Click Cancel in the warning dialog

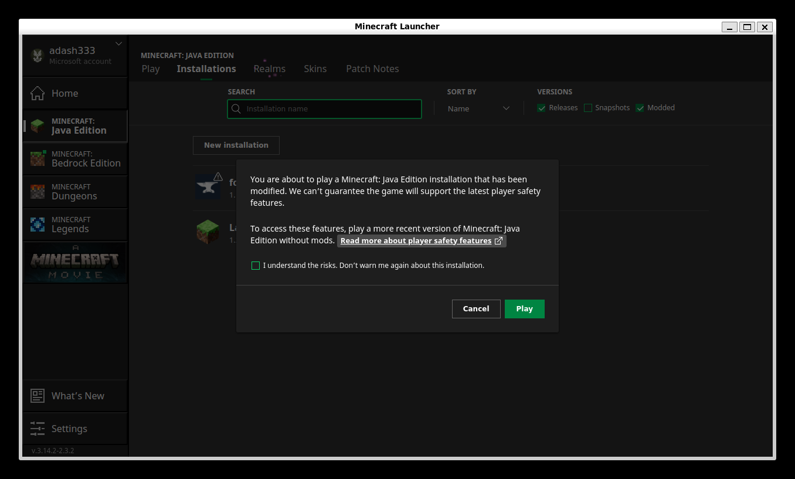(x=476, y=309)
